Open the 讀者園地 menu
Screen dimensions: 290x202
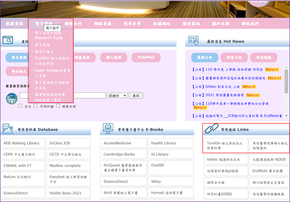191,24
